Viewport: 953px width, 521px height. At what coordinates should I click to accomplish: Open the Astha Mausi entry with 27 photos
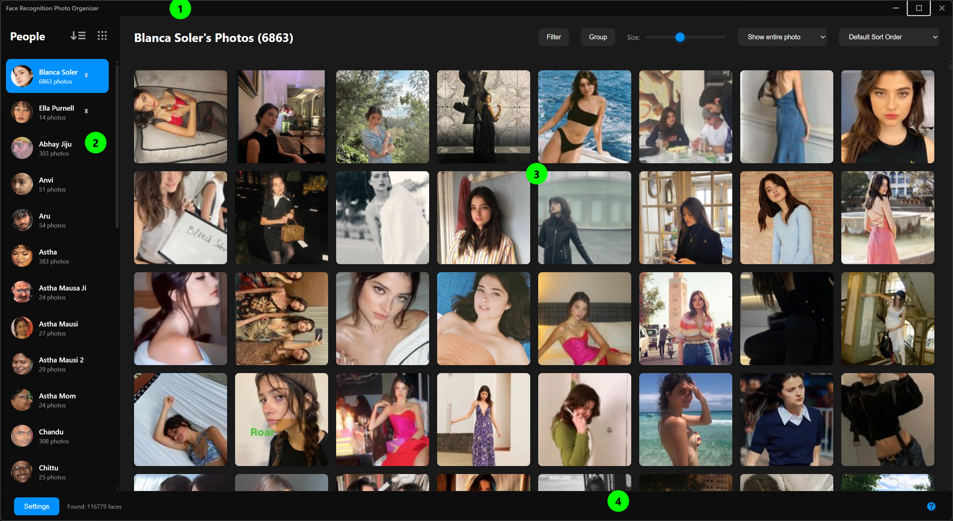pyautogui.click(x=57, y=328)
